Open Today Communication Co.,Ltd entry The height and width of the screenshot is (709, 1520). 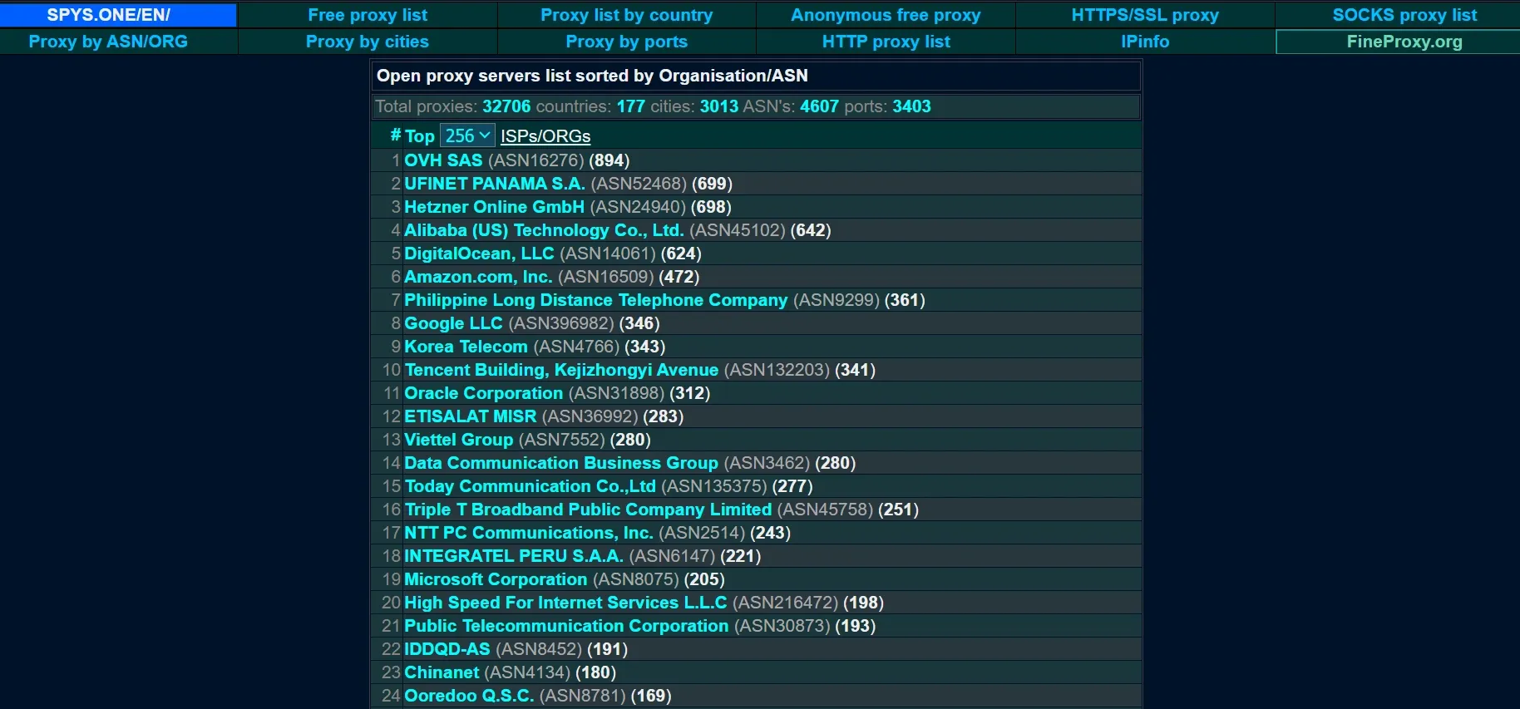[530, 486]
